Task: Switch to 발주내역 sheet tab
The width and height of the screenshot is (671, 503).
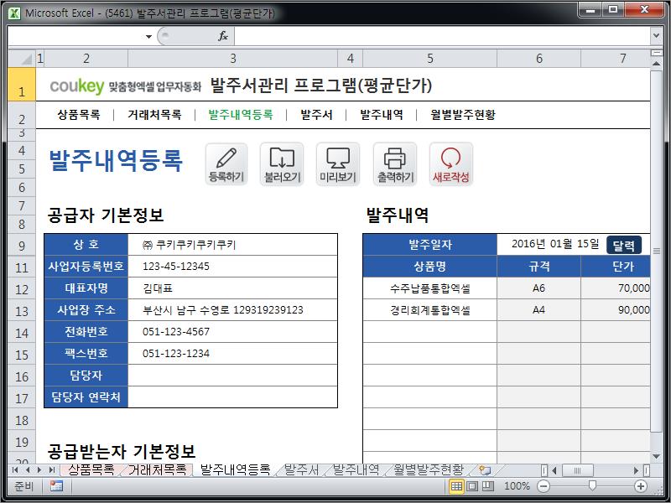Action: [356, 469]
